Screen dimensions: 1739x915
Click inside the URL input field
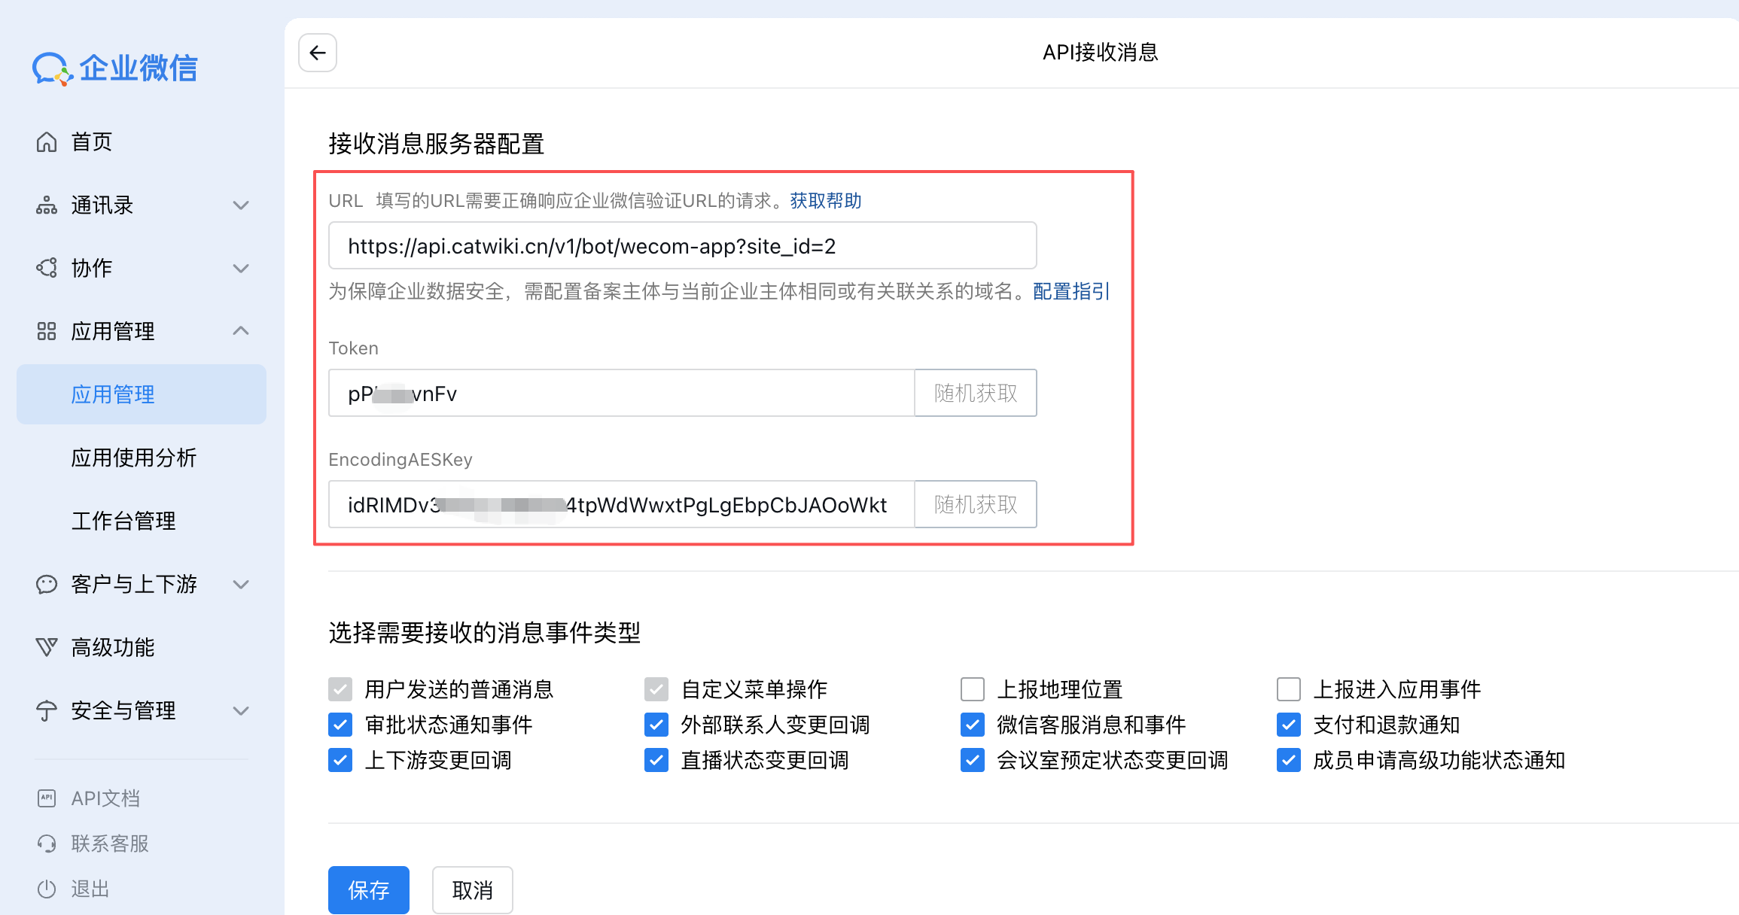pyautogui.click(x=681, y=245)
